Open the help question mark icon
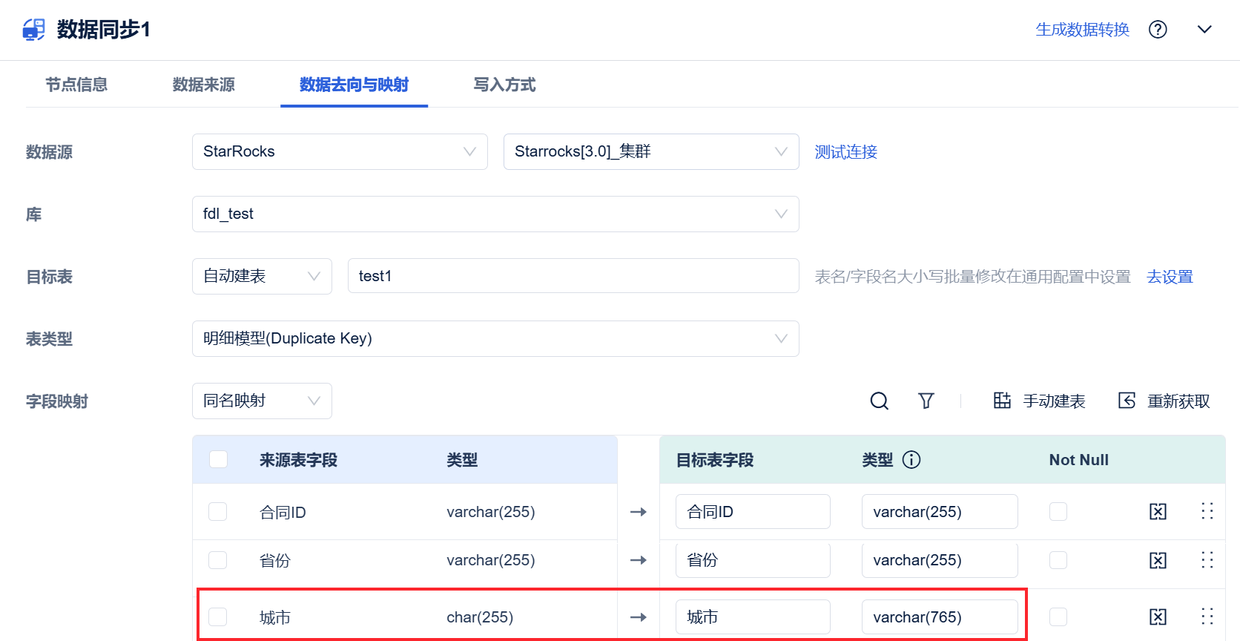Image resolution: width=1240 pixels, height=641 pixels. tap(1158, 30)
